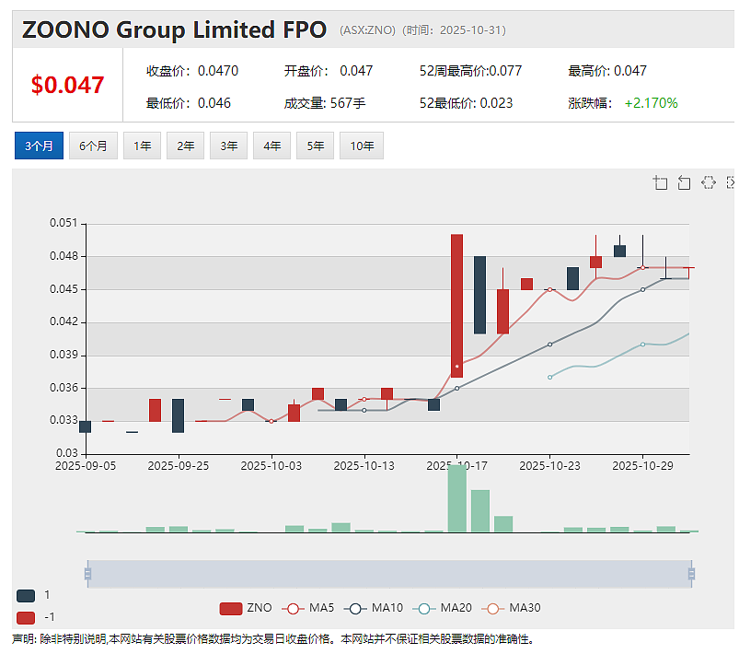Click the 2025-10-03 x-axis date label
The image size is (739, 654).
(271, 466)
